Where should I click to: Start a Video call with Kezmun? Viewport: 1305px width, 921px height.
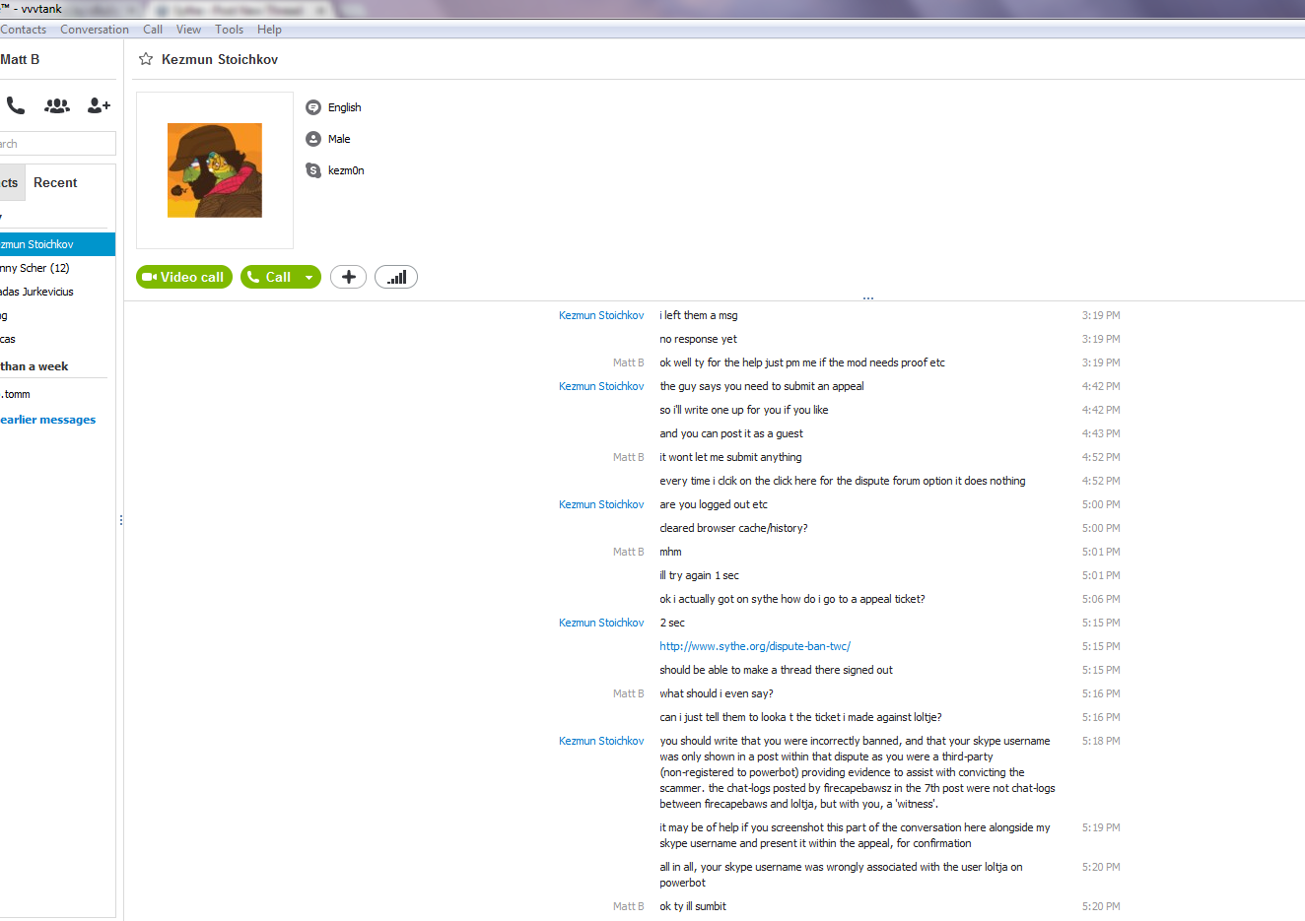coord(184,277)
